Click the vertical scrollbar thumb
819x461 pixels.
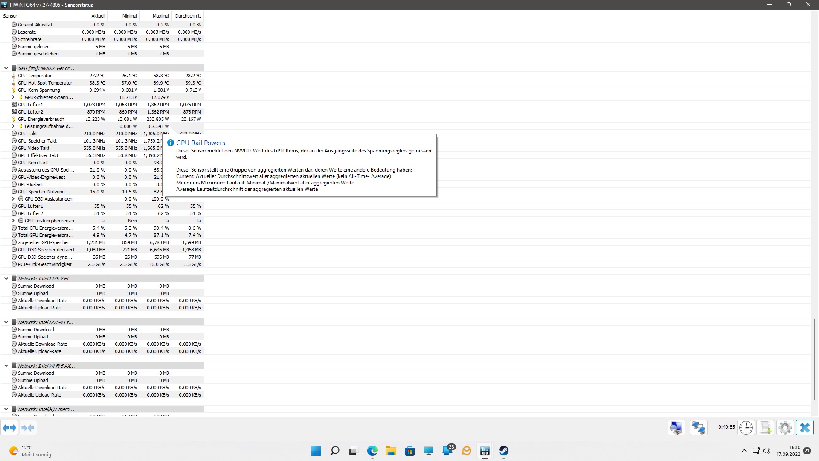(814, 359)
